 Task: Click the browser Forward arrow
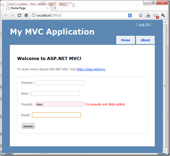click(13, 15)
